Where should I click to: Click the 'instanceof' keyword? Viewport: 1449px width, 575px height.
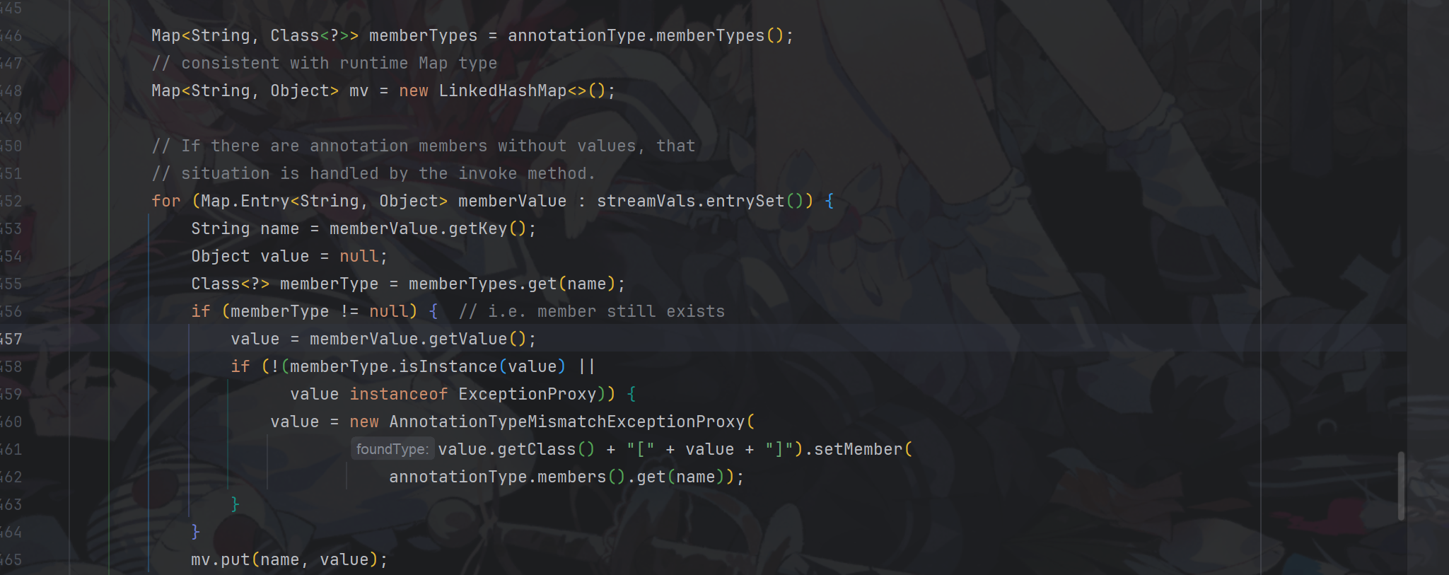(x=398, y=394)
